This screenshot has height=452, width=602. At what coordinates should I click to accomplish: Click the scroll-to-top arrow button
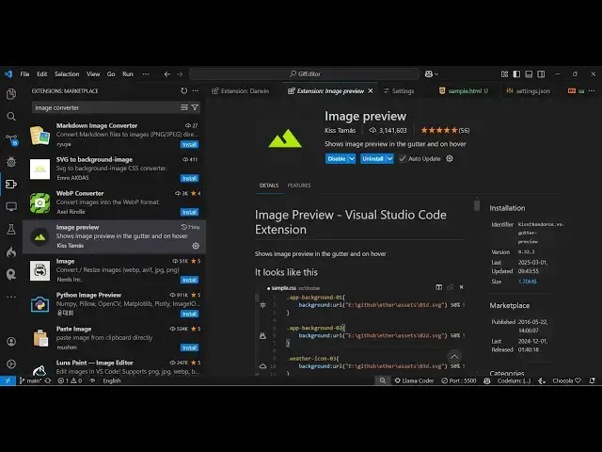click(x=454, y=357)
